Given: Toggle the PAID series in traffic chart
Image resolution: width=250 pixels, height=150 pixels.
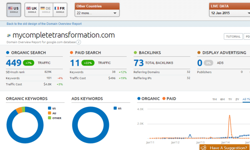Looking at the screenshot, I should click(169, 99).
